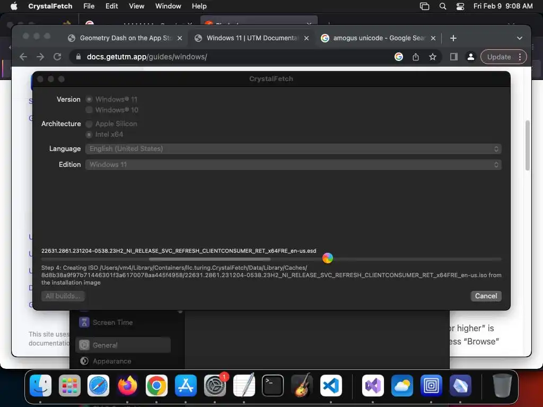Open TextEdit from the dock

[x=244, y=386]
